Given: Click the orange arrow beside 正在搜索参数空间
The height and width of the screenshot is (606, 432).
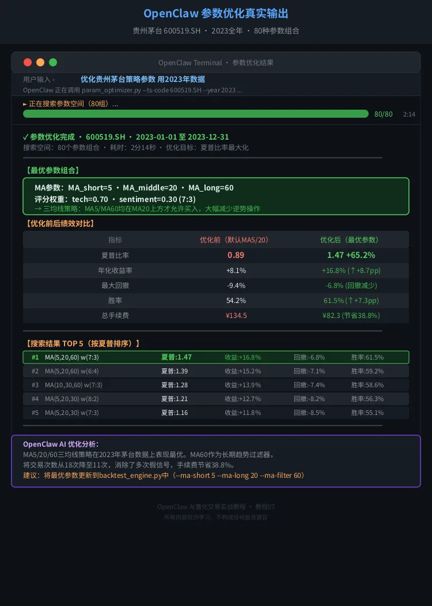Looking at the screenshot, I should click(25, 104).
